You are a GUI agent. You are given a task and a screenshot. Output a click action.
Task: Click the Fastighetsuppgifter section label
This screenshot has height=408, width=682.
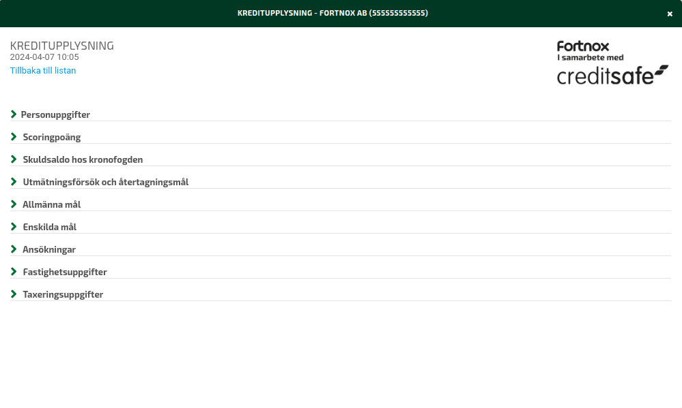pyautogui.click(x=65, y=272)
